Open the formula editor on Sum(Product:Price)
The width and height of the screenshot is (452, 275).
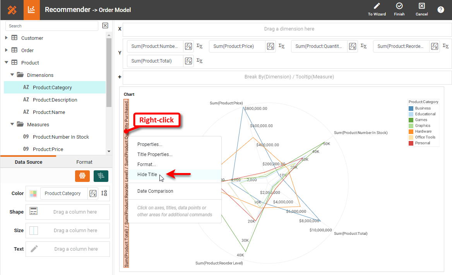[270, 46]
